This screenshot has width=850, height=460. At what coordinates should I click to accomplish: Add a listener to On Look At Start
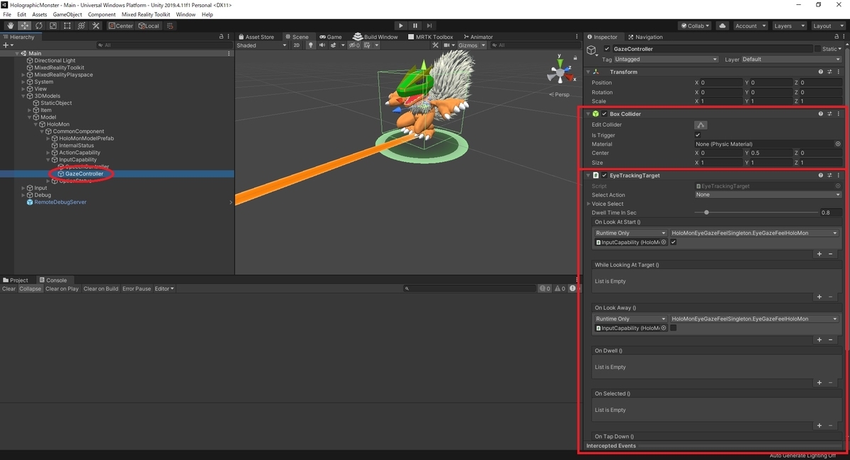820,254
